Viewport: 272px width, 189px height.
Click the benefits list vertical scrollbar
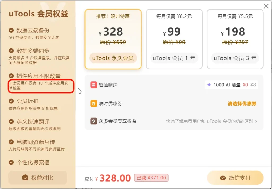click(75, 69)
